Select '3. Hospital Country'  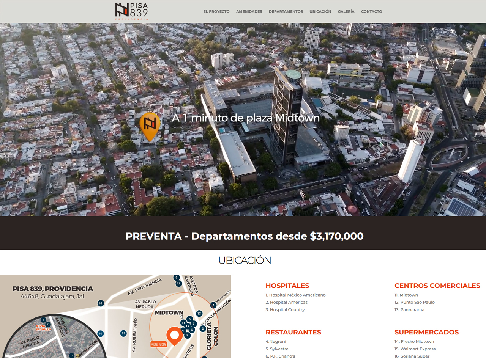tap(285, 309)
